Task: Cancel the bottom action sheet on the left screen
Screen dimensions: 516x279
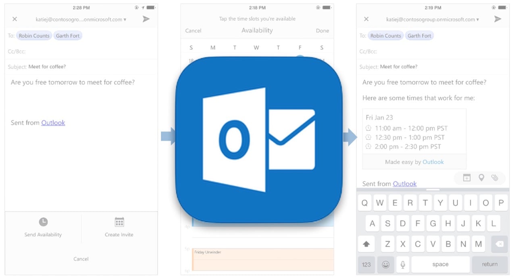Action: [81, 259]
